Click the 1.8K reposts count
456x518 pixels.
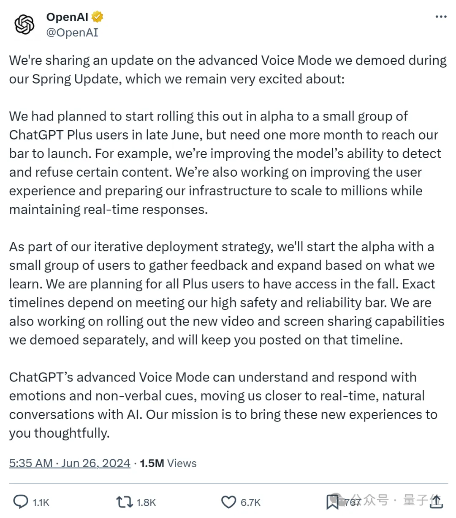coord(146,502)
